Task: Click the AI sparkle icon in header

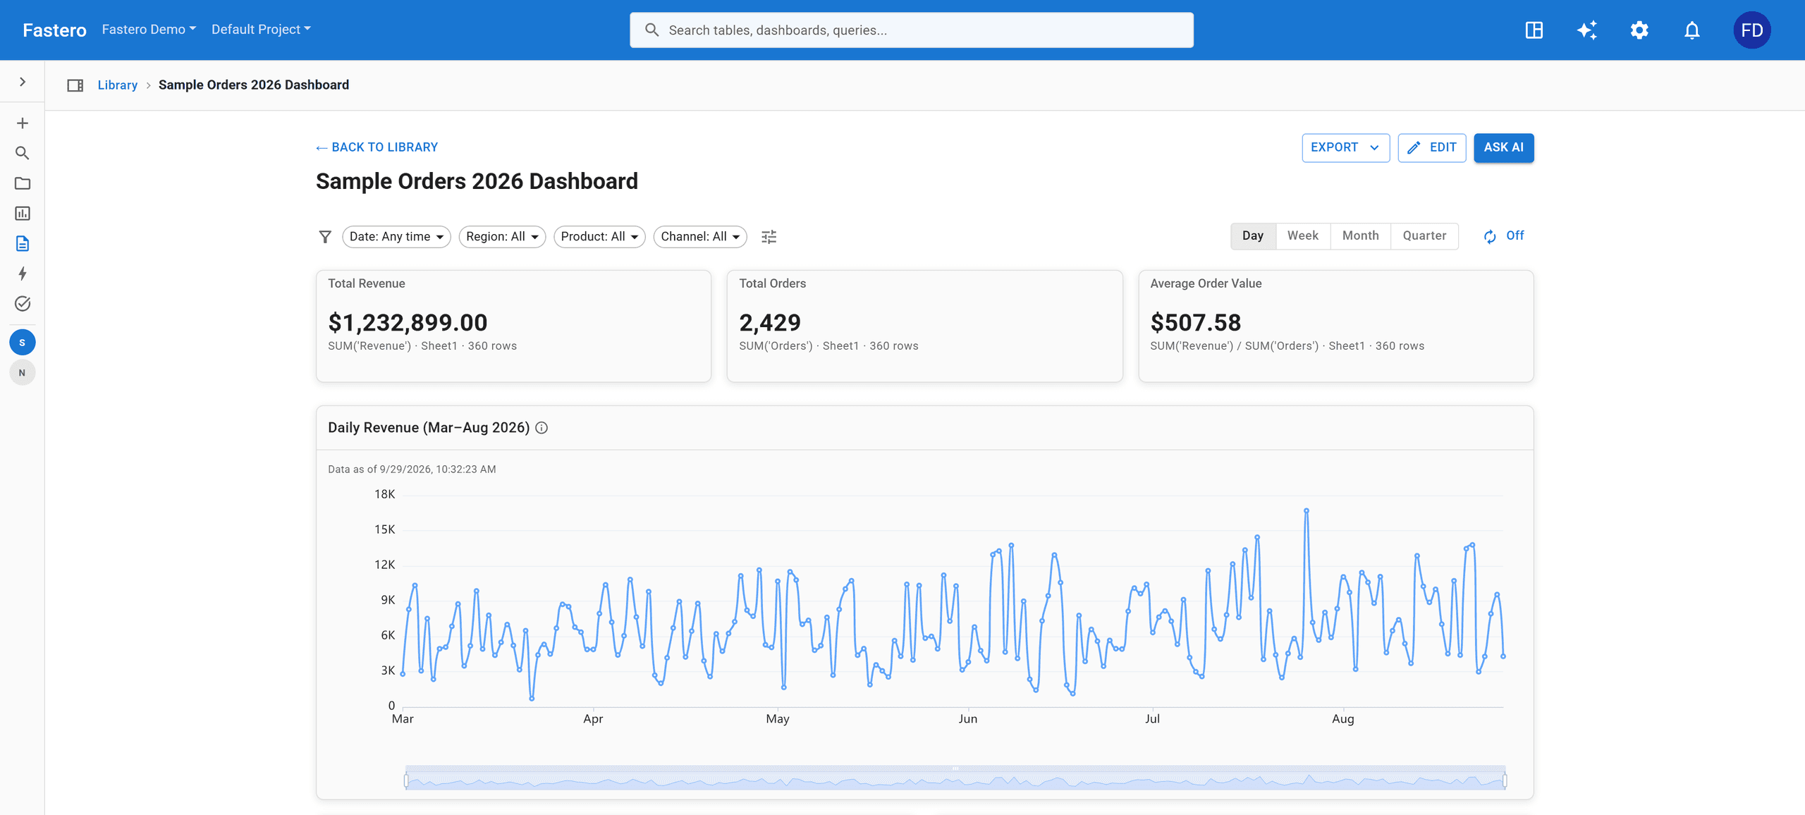Action: click(x=1586, y=30)
